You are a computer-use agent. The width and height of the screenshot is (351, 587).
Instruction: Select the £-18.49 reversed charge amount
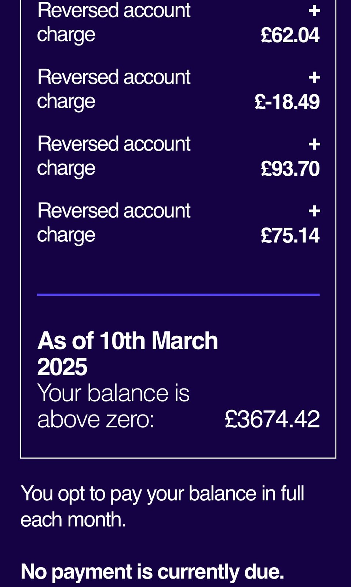(287, 102)
